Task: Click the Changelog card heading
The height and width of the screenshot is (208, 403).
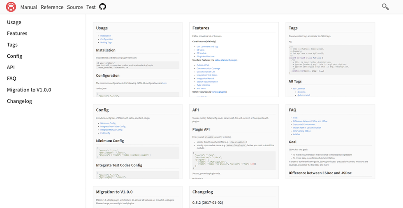Action: (x=203, y=192)
